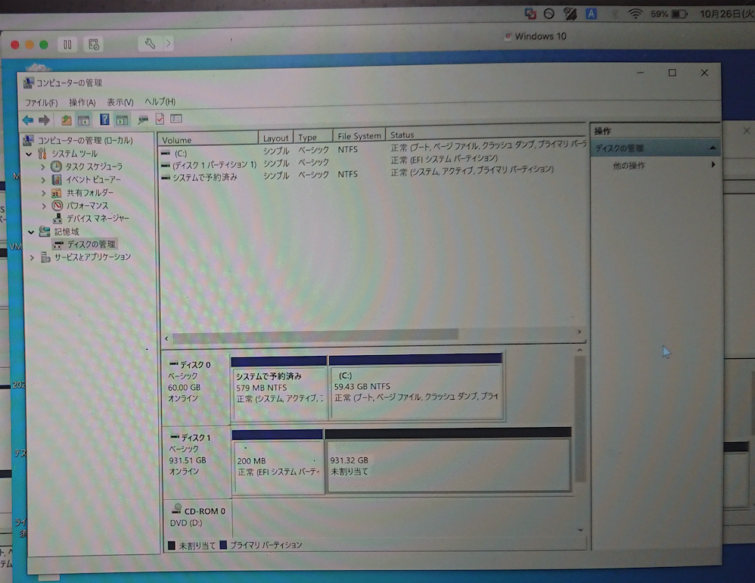Select コンピューターの管理 (ローカル) root node
The height and width of the screenshot is (583, 755).
pos(85,141)
